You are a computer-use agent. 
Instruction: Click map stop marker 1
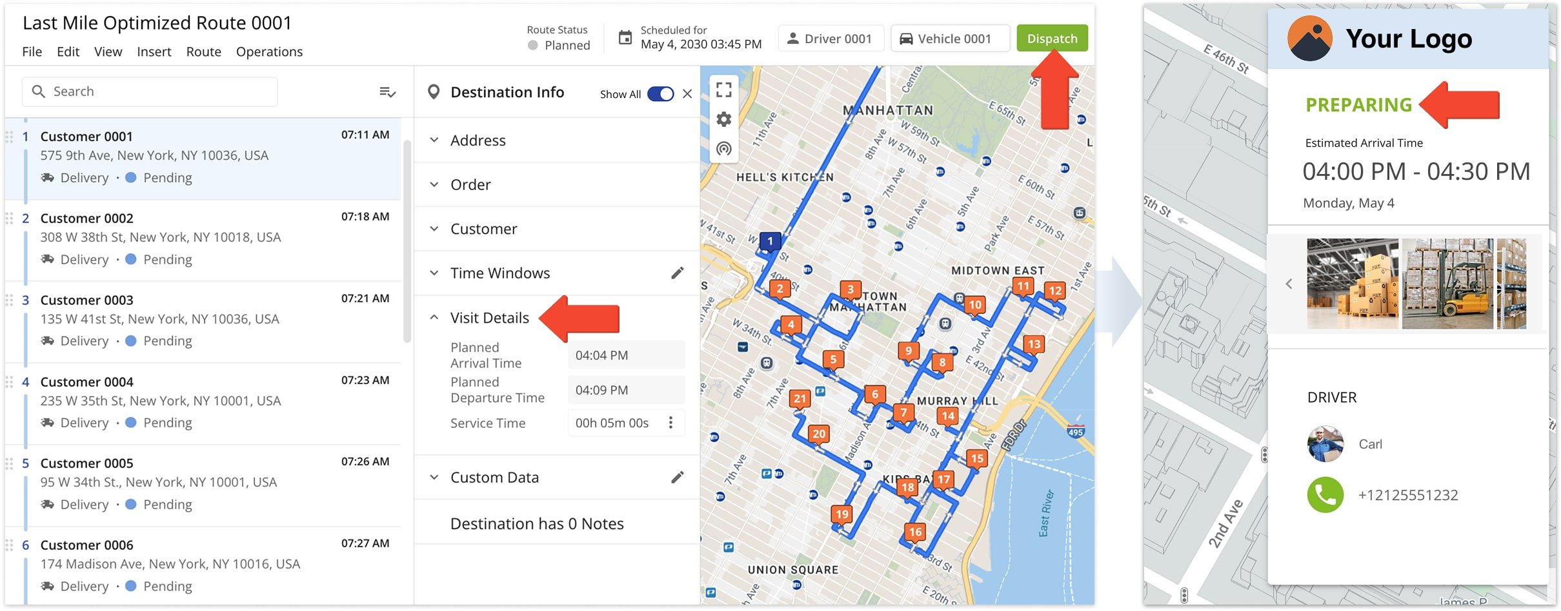(770, 242)
